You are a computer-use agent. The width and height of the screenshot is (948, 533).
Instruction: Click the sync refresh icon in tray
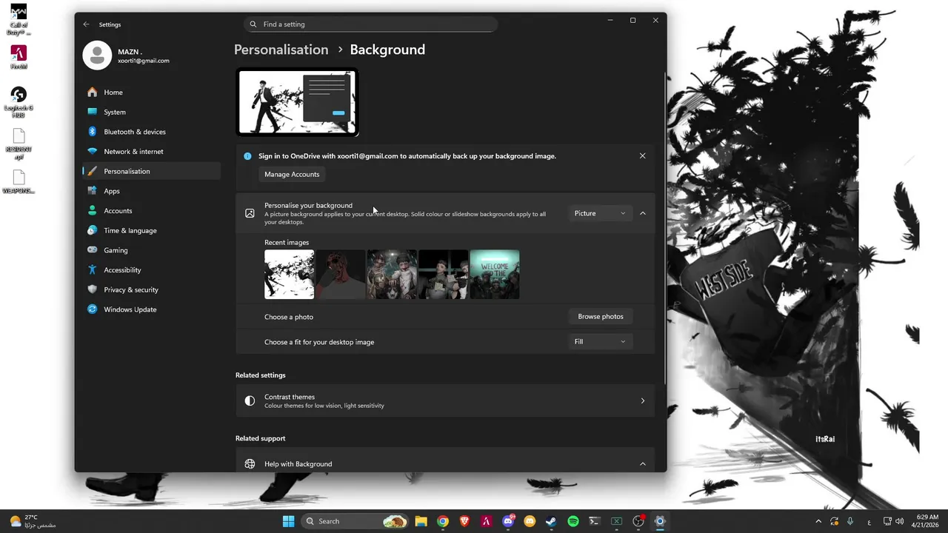click(835, 521)
